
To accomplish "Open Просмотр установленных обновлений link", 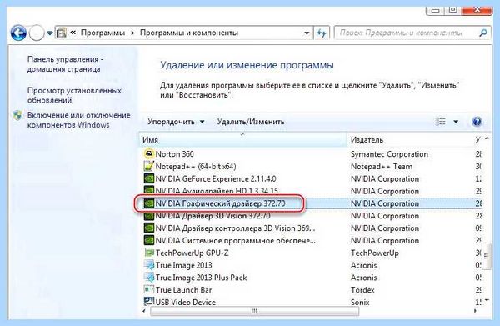I will (x=74, y=95).
